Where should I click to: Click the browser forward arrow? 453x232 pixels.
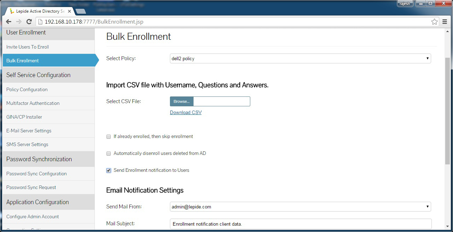(19, 22)
